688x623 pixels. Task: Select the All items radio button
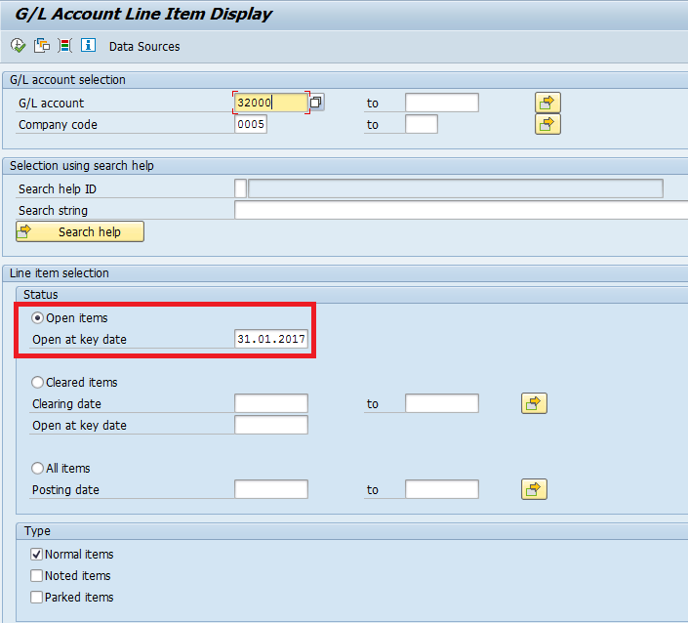point(38,469)
